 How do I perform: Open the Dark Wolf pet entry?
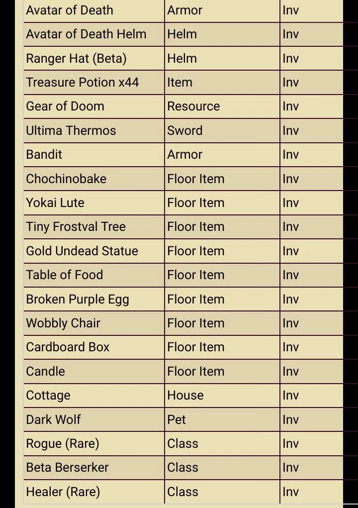click(x=53, y=419)
